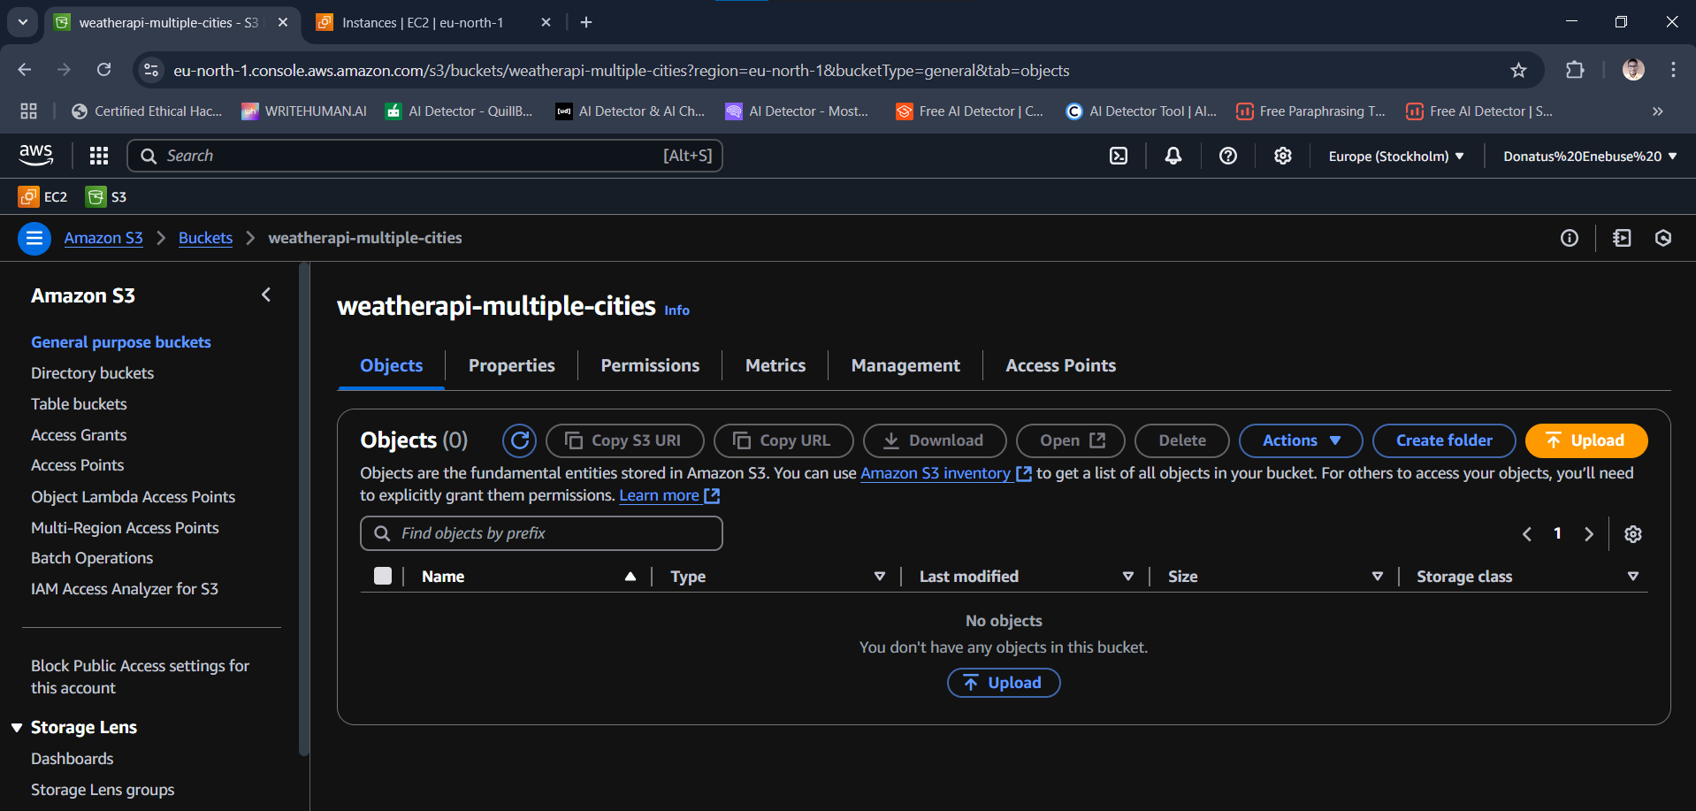This screenshot has width=1696, height=811.
Task: Go to next objects page
Action: (1589, 533)
